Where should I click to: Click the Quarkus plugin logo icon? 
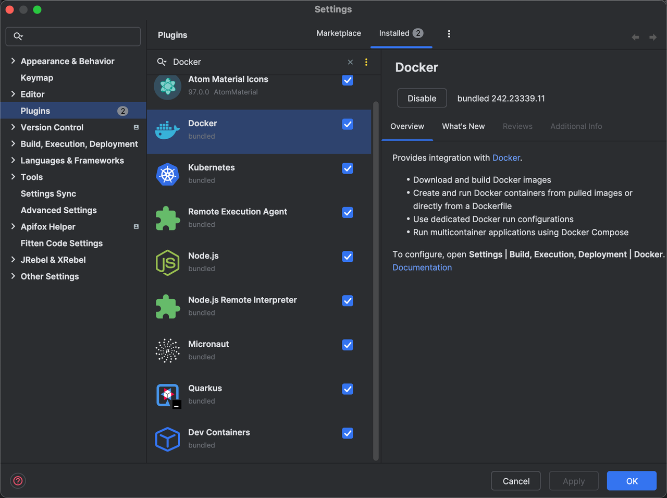point(168,396)
